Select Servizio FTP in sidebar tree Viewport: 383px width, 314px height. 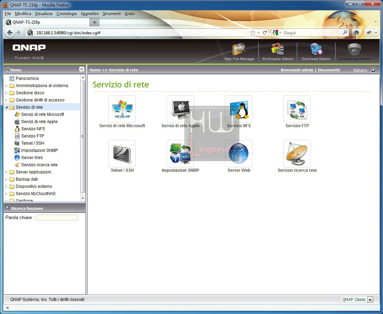[x=33, y=136]
